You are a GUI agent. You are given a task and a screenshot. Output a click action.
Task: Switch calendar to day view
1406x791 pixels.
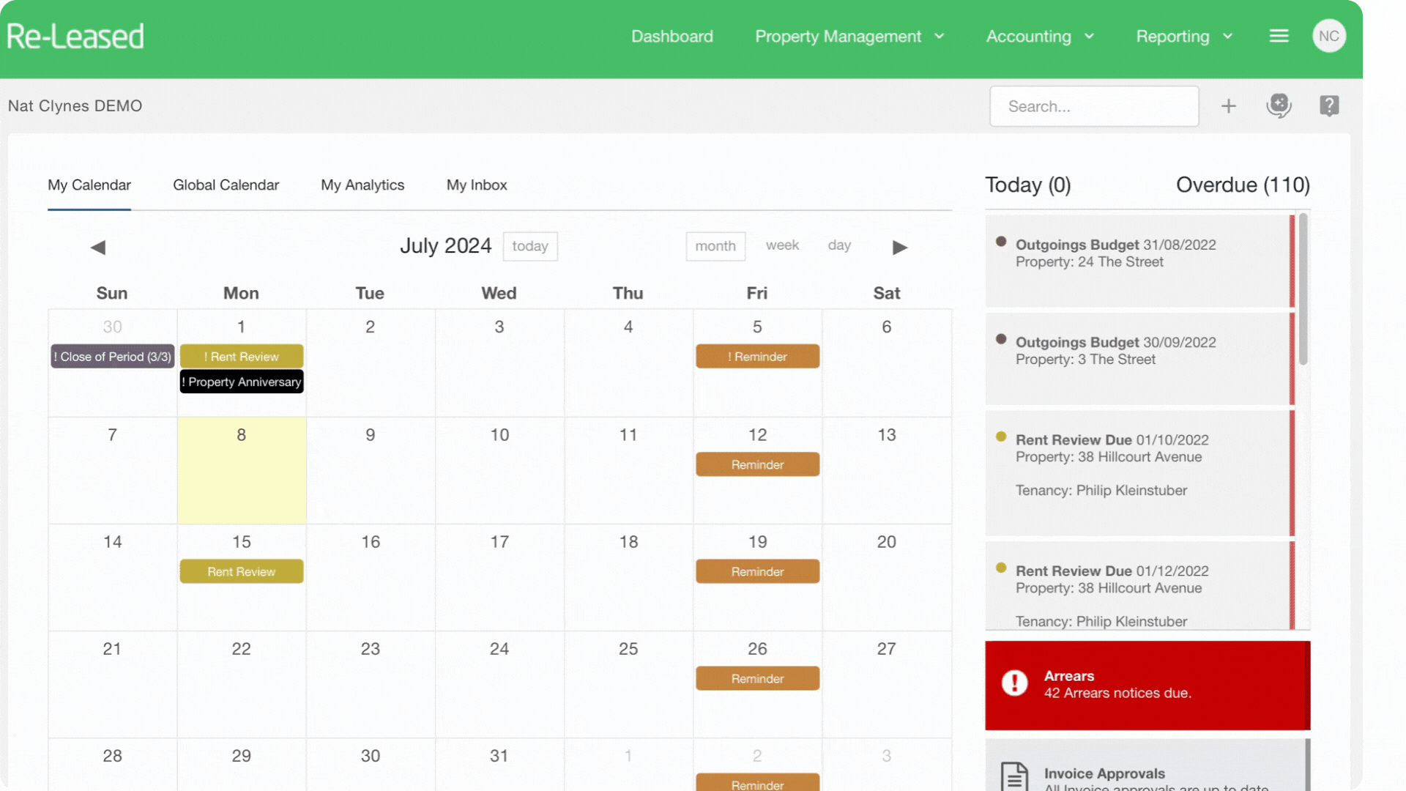(839, 245)
